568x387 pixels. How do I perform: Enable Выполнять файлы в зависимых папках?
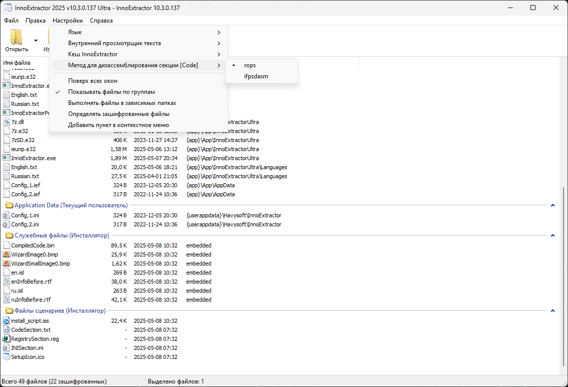point(139,103)
